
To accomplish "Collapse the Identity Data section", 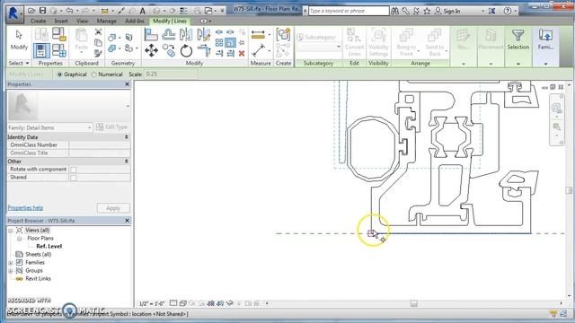I will pos(126,137).
